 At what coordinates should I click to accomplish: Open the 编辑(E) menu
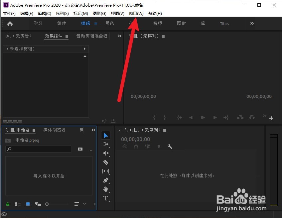pos(27,14)
